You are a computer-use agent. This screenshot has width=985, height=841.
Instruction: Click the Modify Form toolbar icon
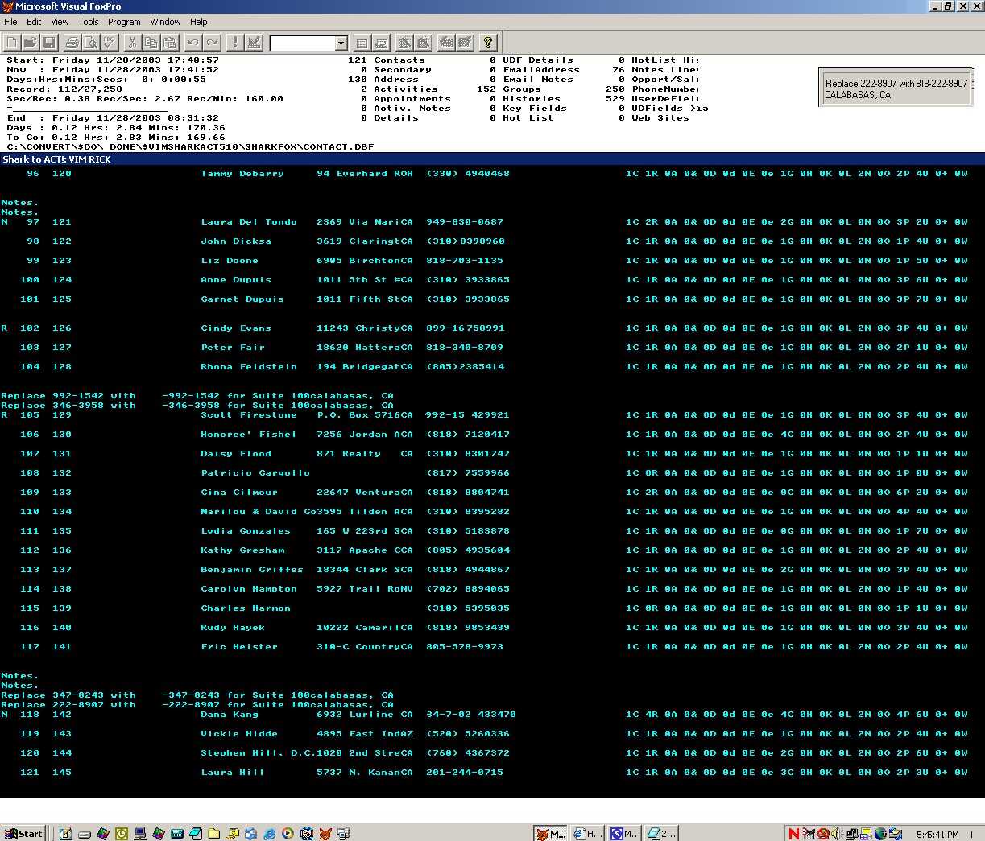pyautogui.click(x=254, y=43)
